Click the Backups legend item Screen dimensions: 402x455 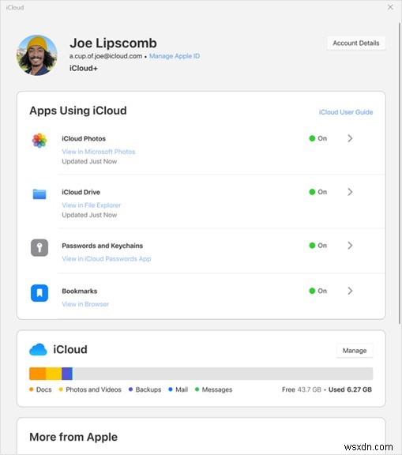pyautogui.click(x=145, y=389)
